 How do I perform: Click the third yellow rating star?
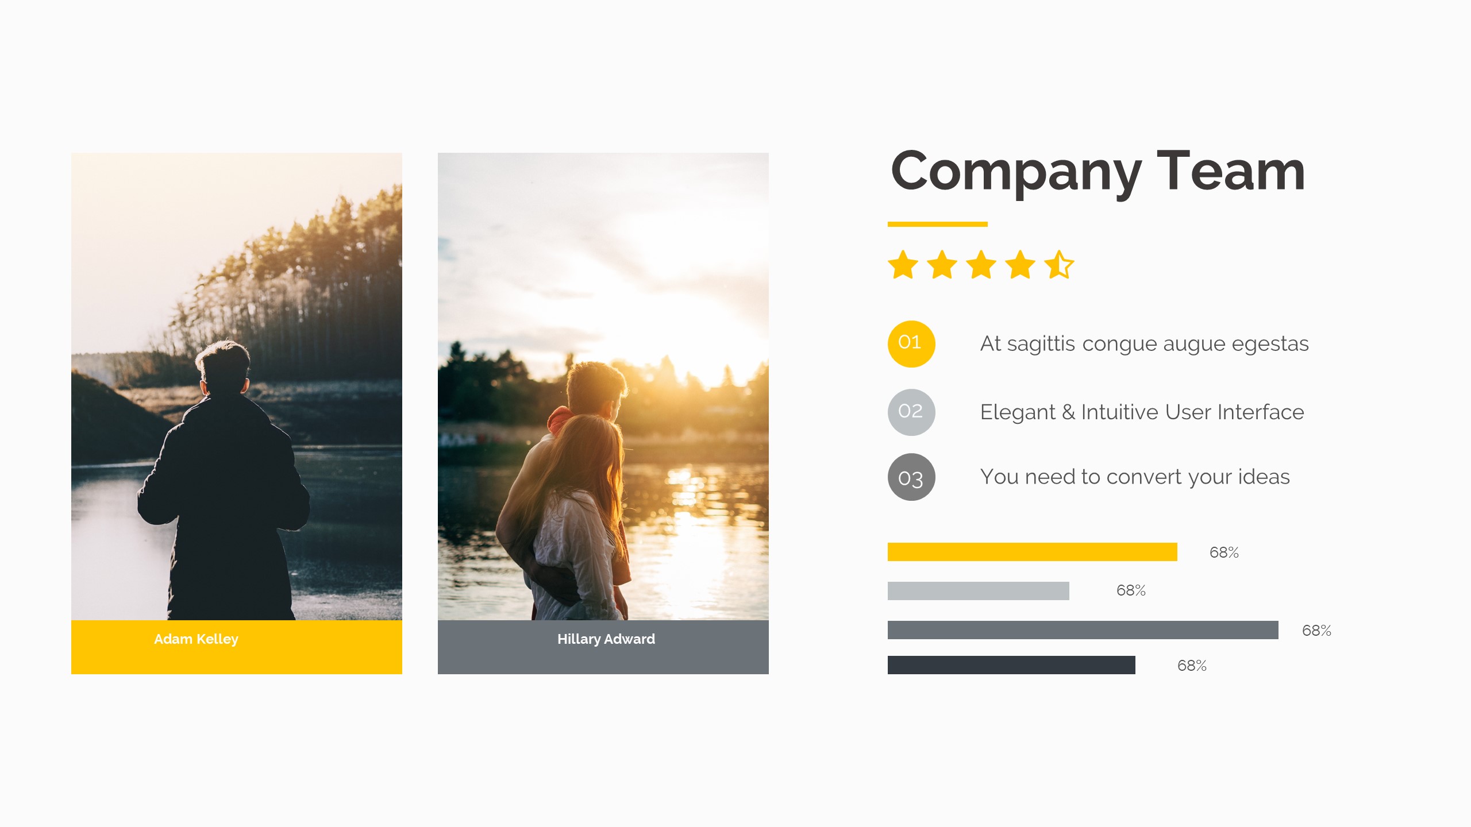point(981,265)
